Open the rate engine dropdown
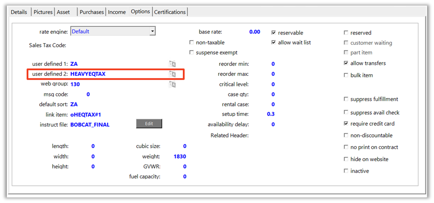 tap(152, 31)
